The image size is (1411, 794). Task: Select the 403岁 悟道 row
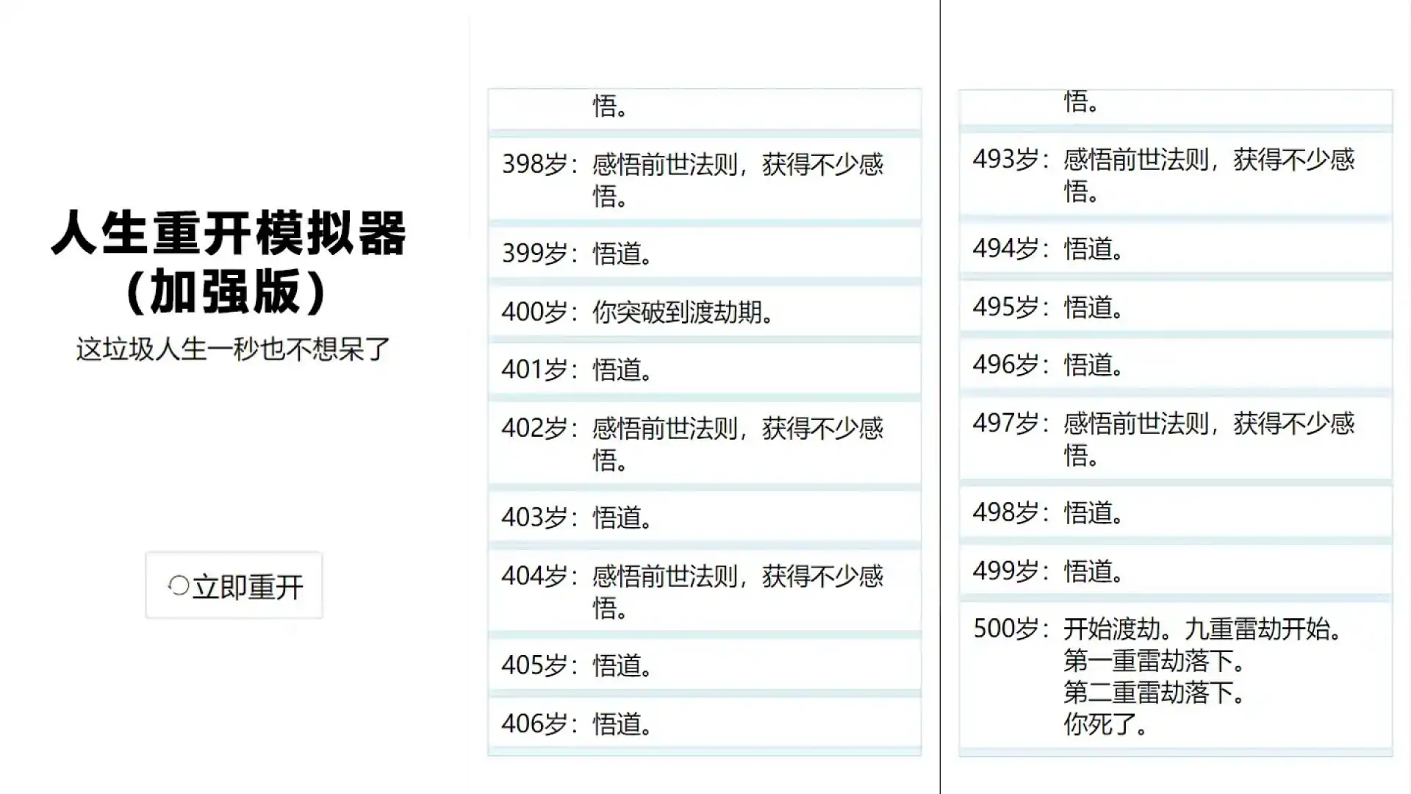coord(703,517)
